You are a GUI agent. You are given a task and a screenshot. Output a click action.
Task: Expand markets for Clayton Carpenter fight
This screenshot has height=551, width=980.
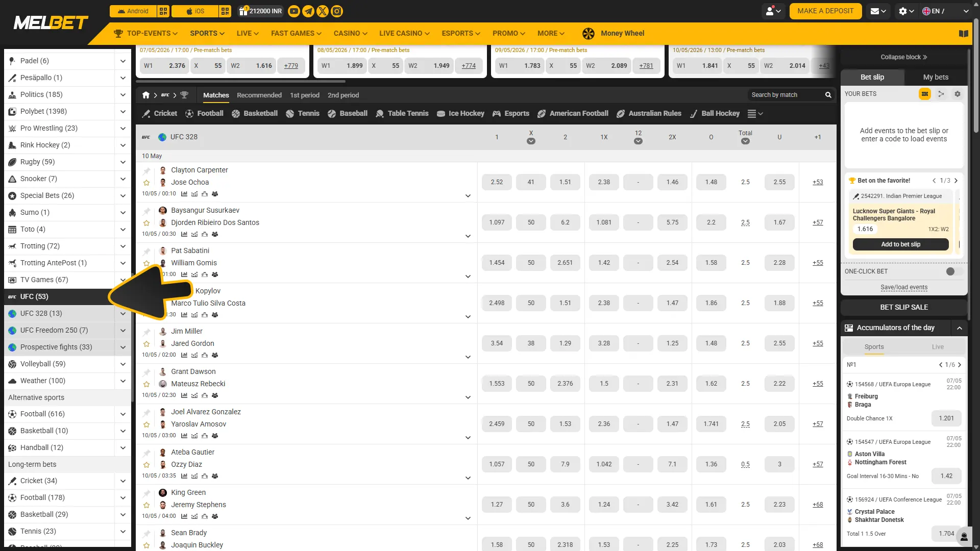pos(468,196)
